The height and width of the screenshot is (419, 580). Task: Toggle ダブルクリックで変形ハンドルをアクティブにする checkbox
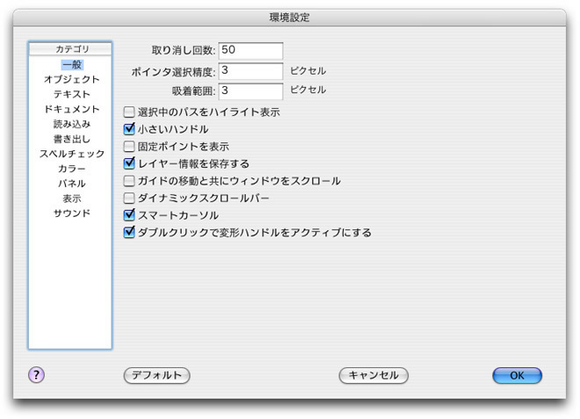pos(129,232)
